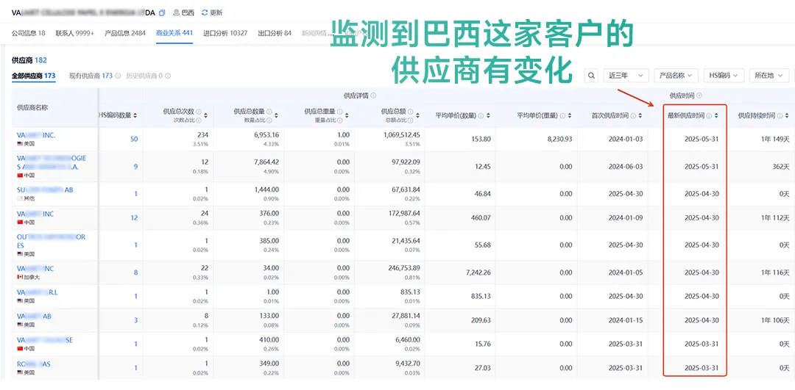Sort by 供应总数量 column arrows
795x390 pixels.
pyautogui.click(x=276, y=115)
